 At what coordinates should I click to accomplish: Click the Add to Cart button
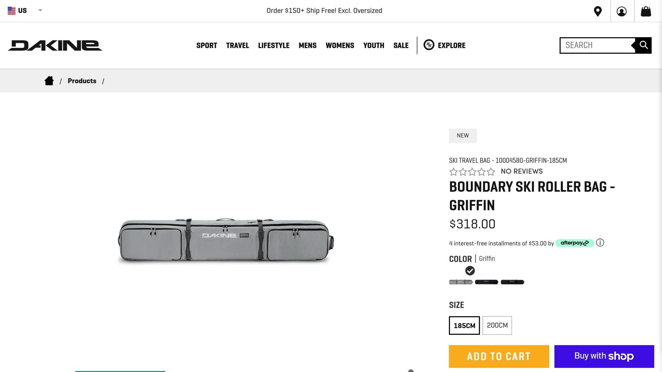[499, 356]
